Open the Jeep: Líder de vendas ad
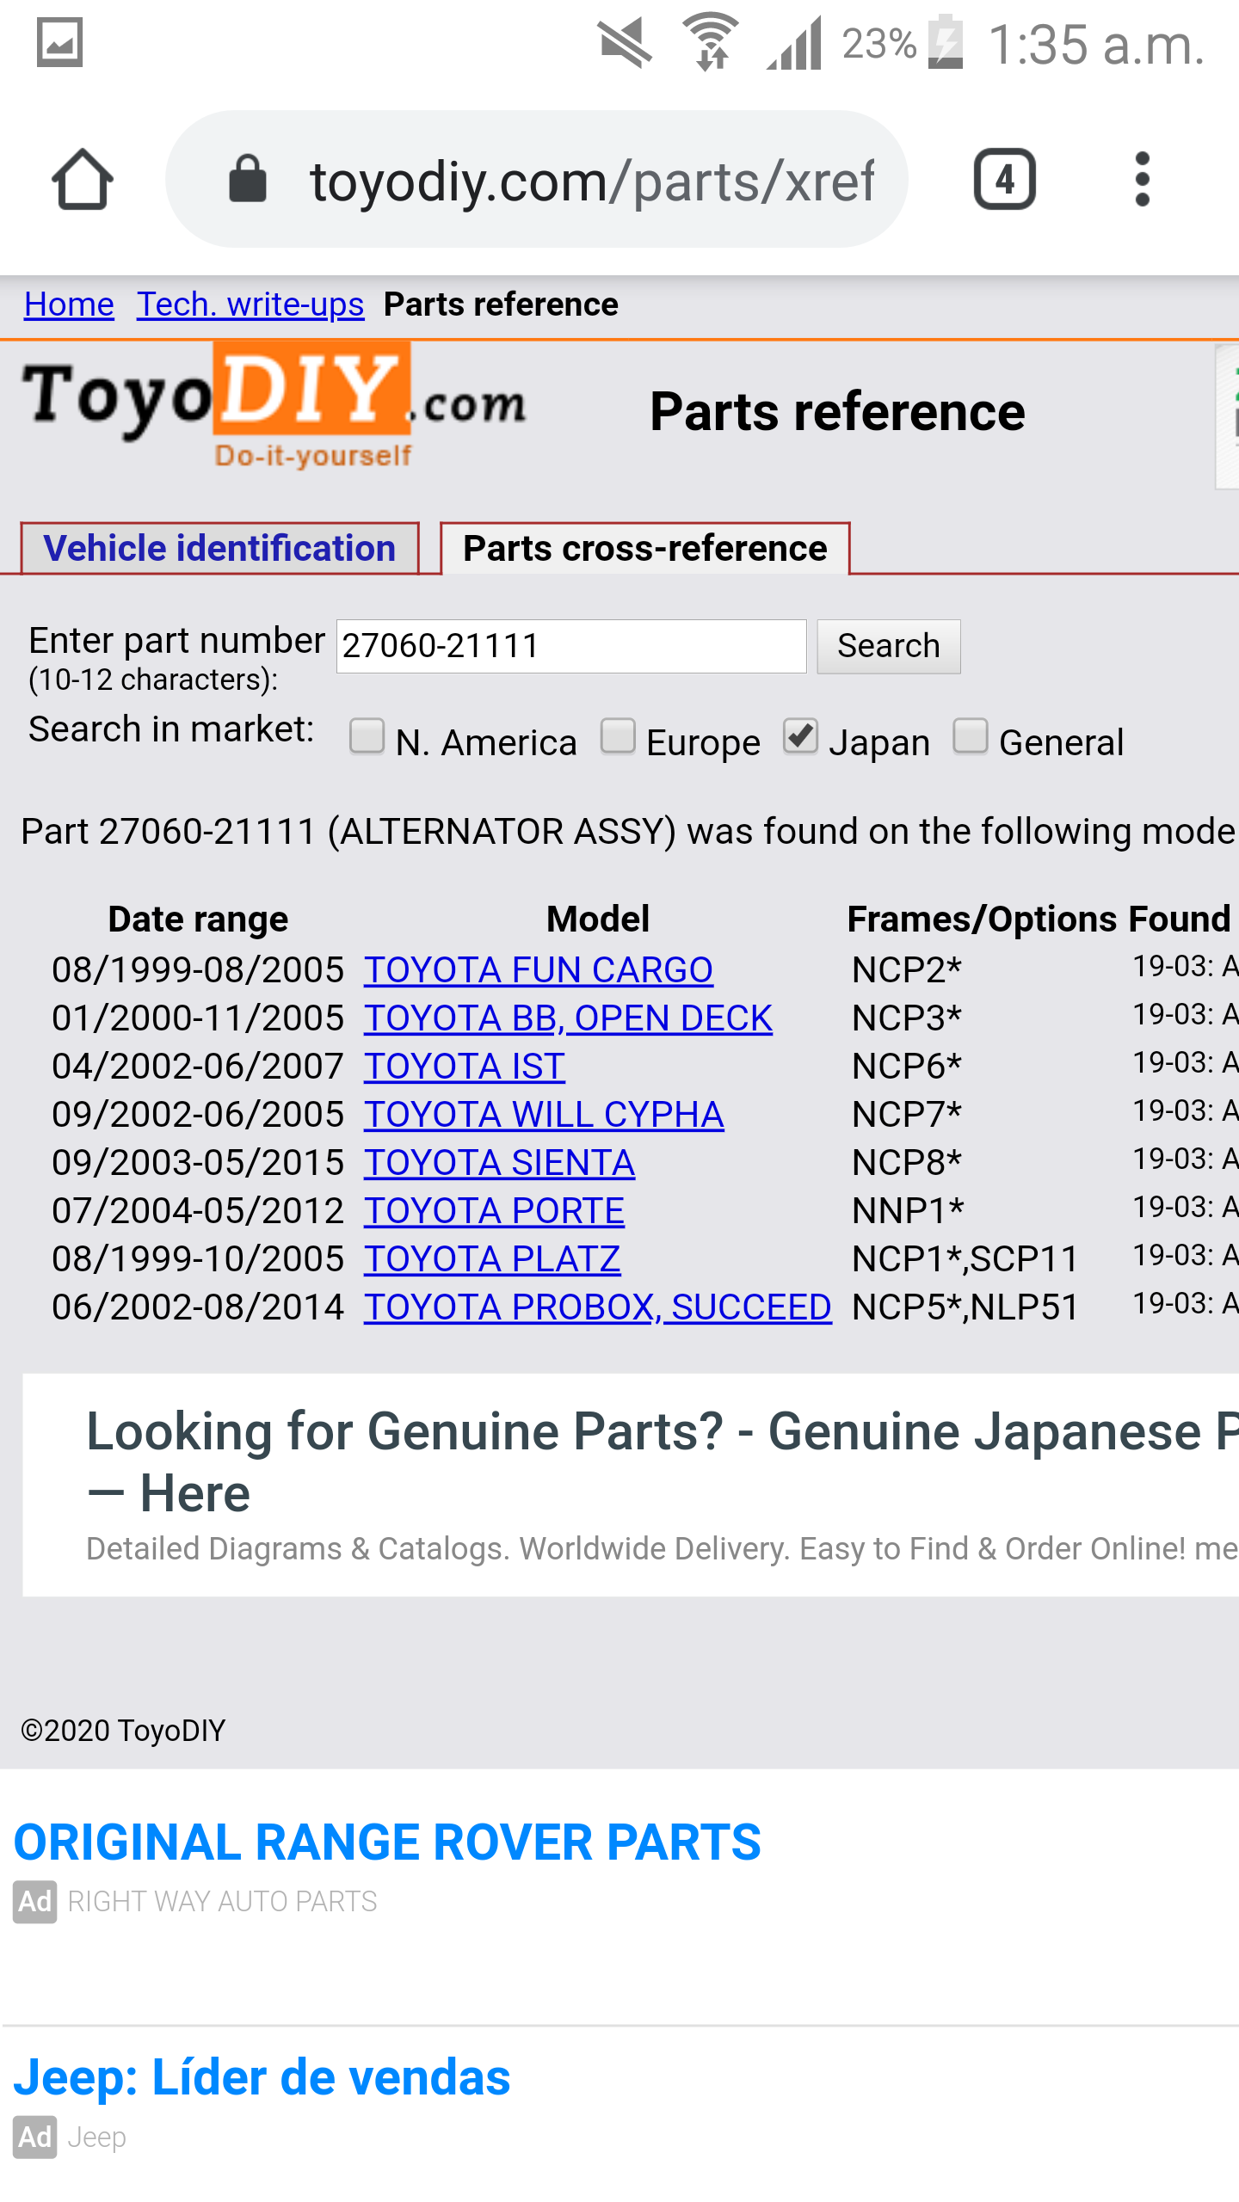The height and width of the screenshot is (2202, 1239). point(262,2077)
